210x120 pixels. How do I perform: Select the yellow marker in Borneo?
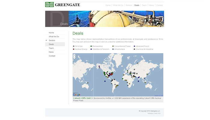point(145,82)
